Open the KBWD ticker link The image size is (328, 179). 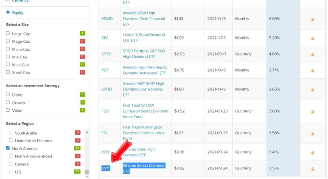click(x=107, y=19)
